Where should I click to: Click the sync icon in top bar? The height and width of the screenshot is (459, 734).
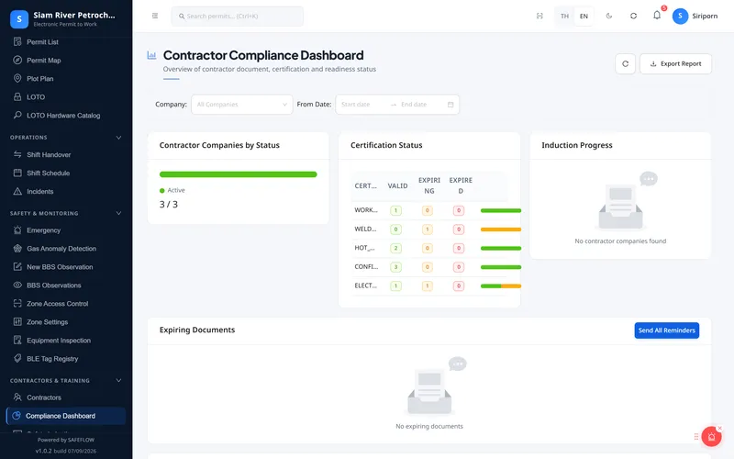(633, 16)
